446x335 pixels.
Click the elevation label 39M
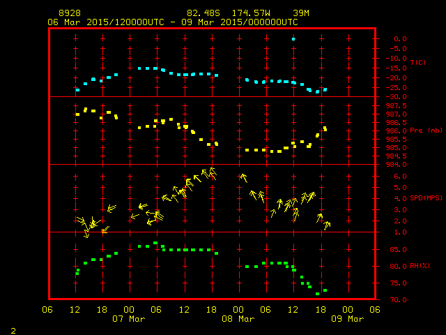pos(301,13)
